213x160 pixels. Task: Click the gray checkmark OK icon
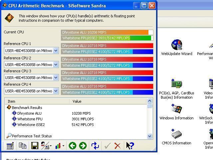point(107,146)
